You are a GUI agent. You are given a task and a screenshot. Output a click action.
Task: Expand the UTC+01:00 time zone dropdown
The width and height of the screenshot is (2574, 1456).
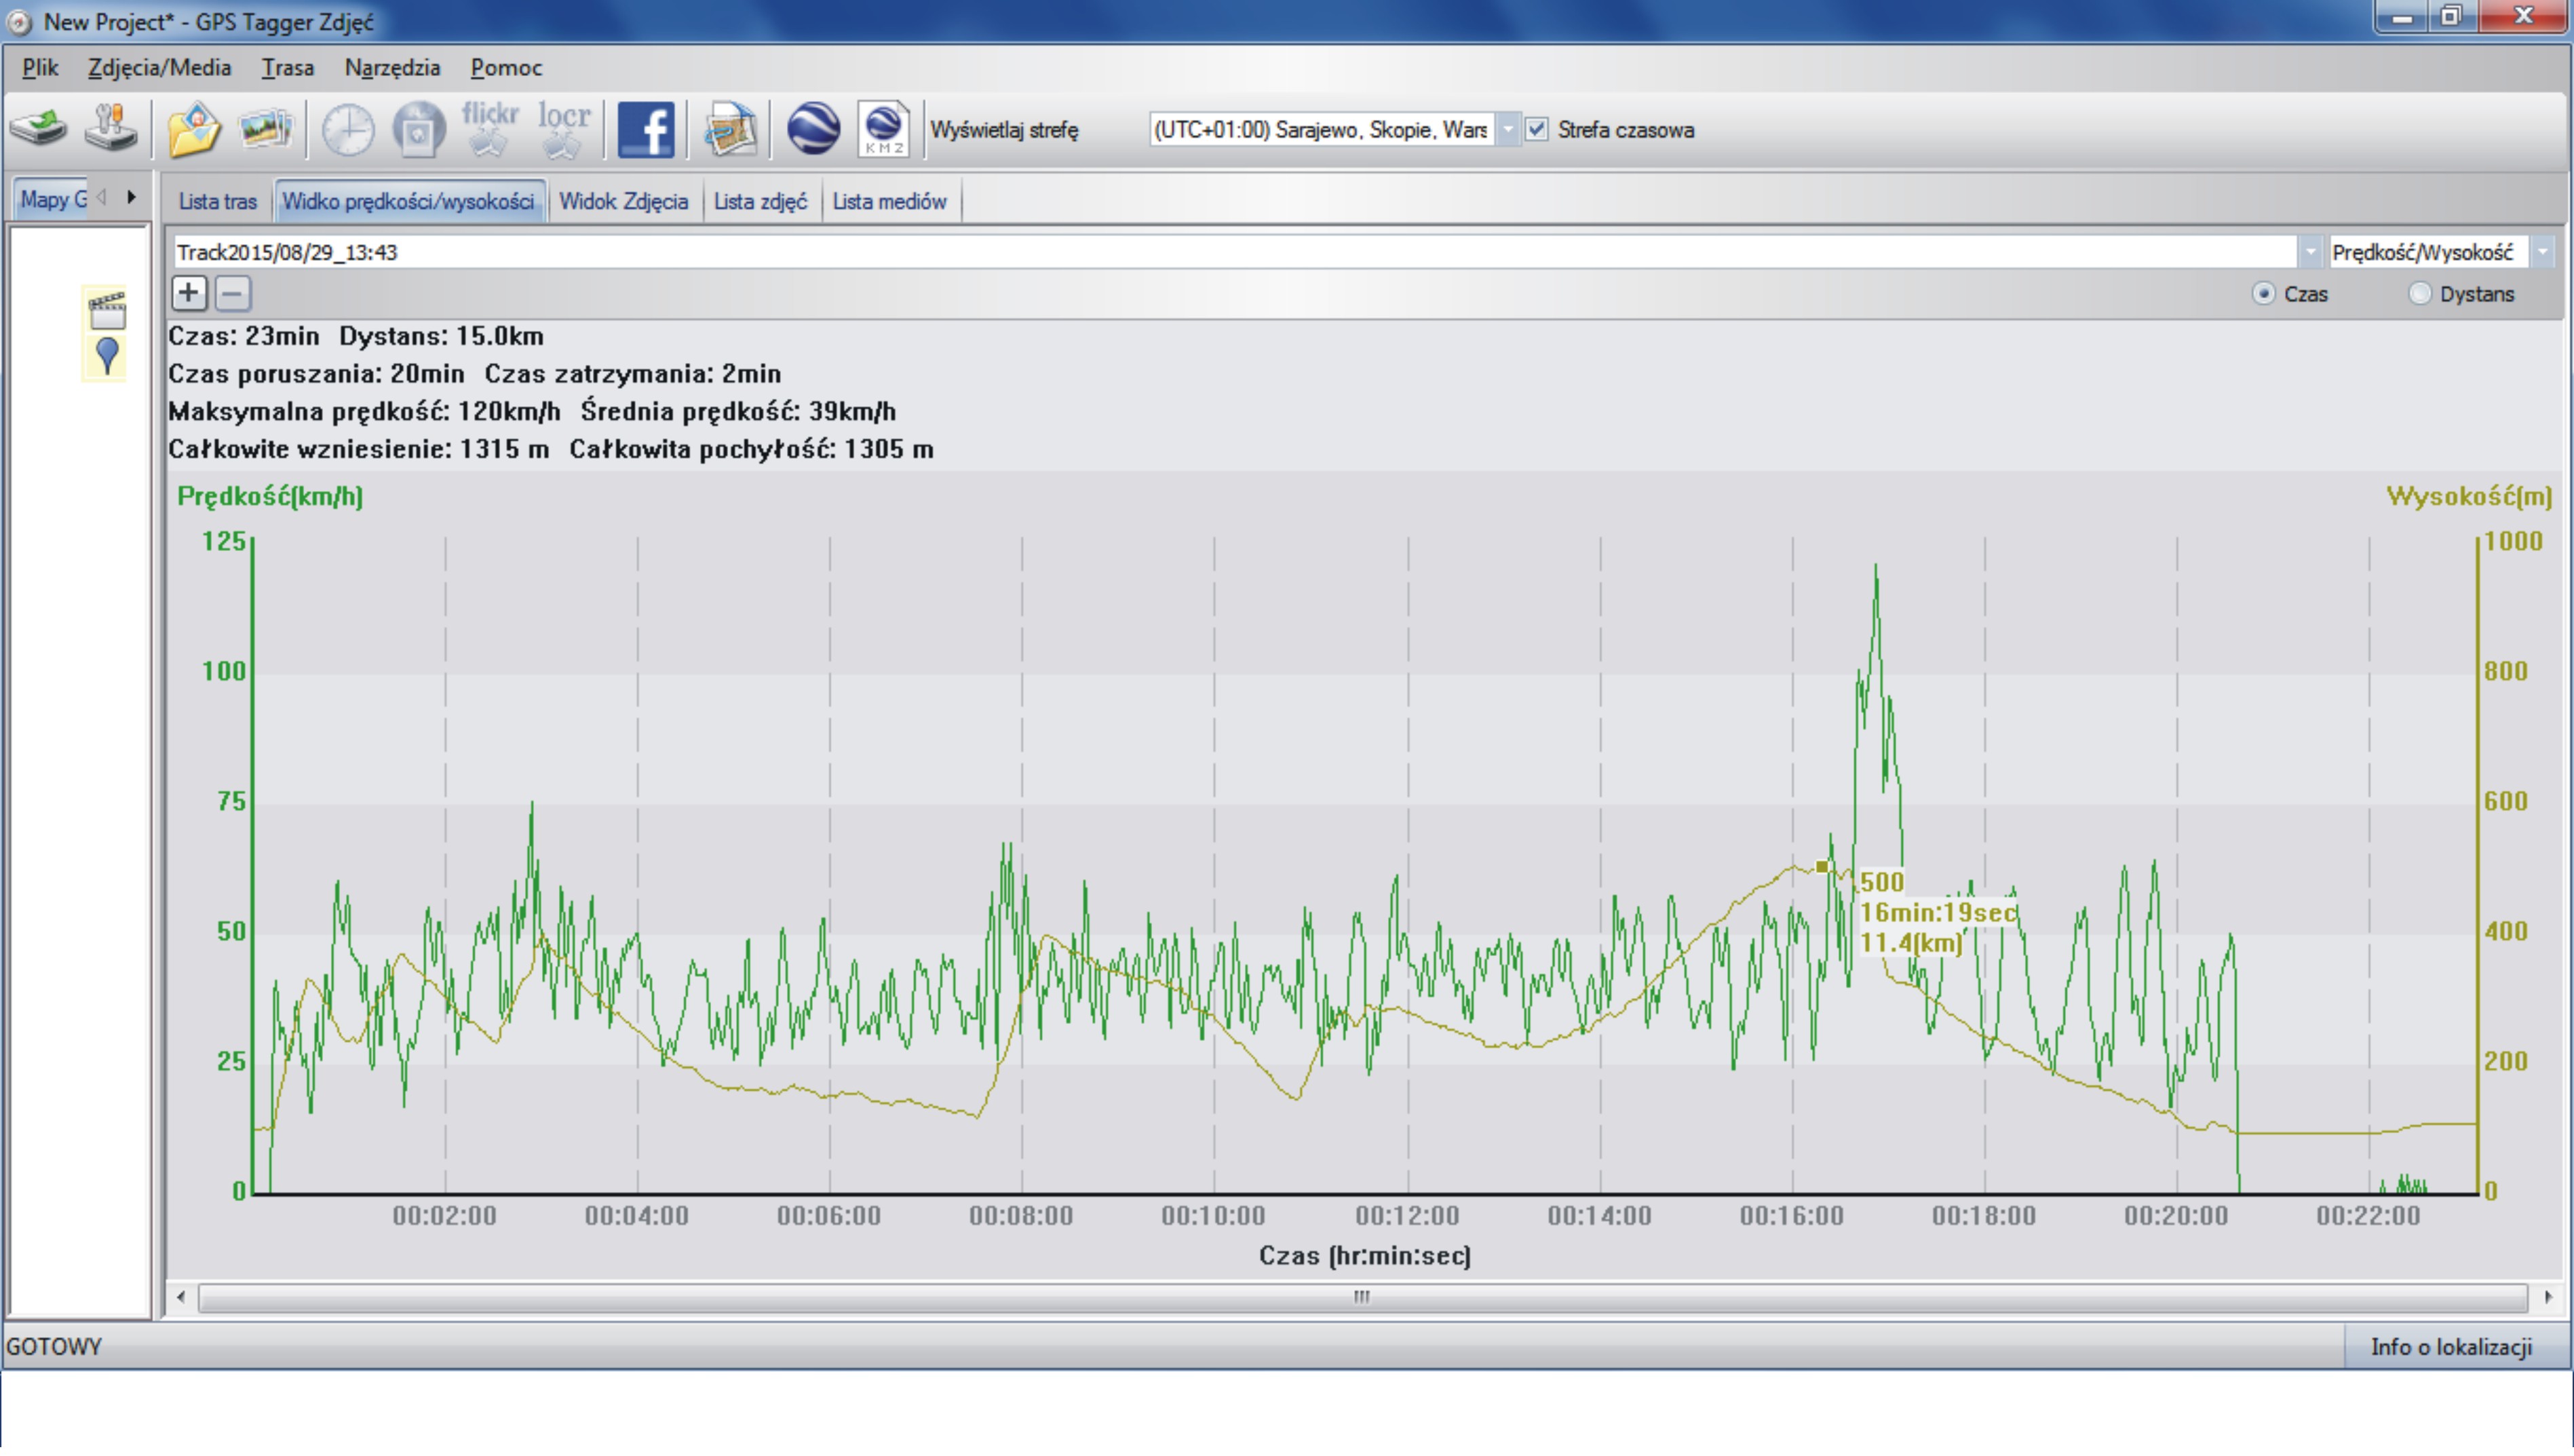pyautogui.click(x=1507, y=130)
